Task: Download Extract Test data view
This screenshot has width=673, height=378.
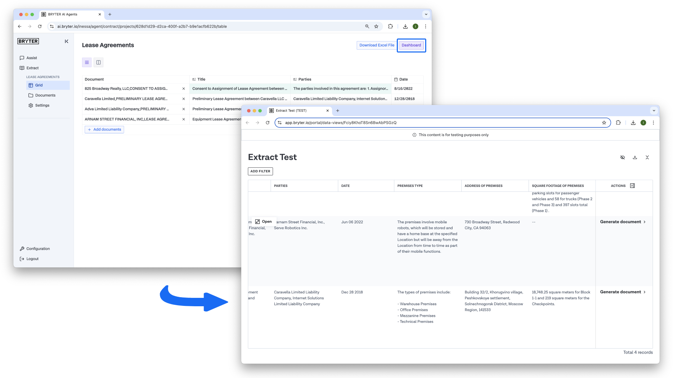Action: [635, 157]
